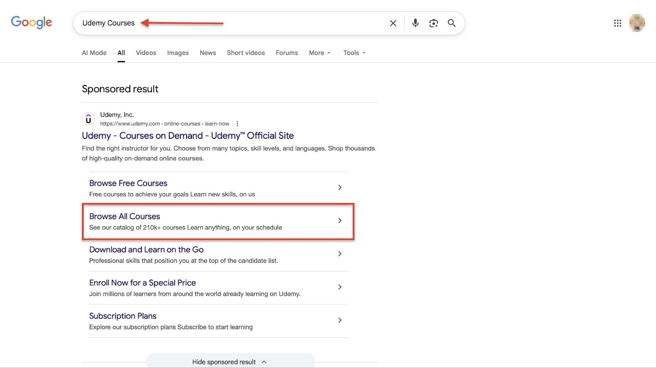The image size is (656, 368).
Task: Open the Forums tab
Action: pyautogui.click(x=287, y=53)
